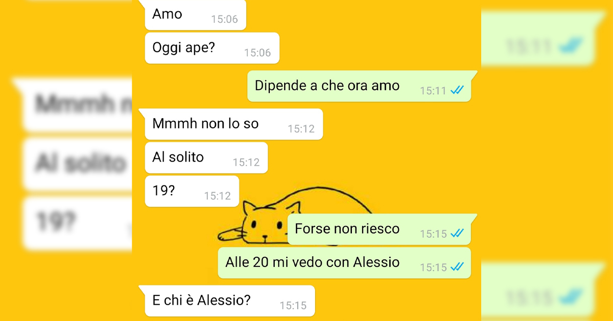Click the cat's extended paw

[x=231, y=234]
